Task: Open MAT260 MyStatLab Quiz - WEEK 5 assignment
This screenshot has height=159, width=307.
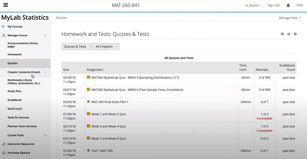Action: [135, 77]
